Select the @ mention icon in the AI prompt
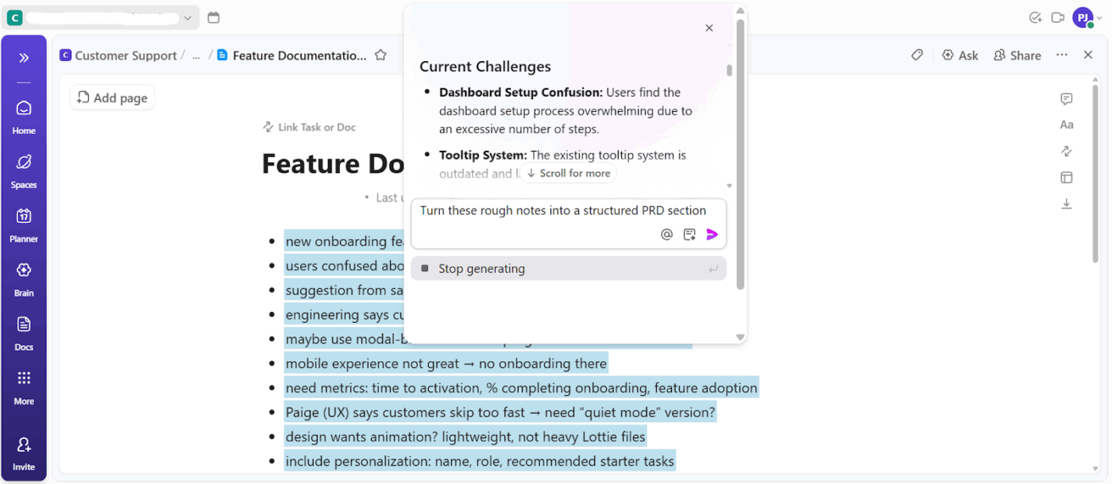1112x484 pixels. point(666,234)
